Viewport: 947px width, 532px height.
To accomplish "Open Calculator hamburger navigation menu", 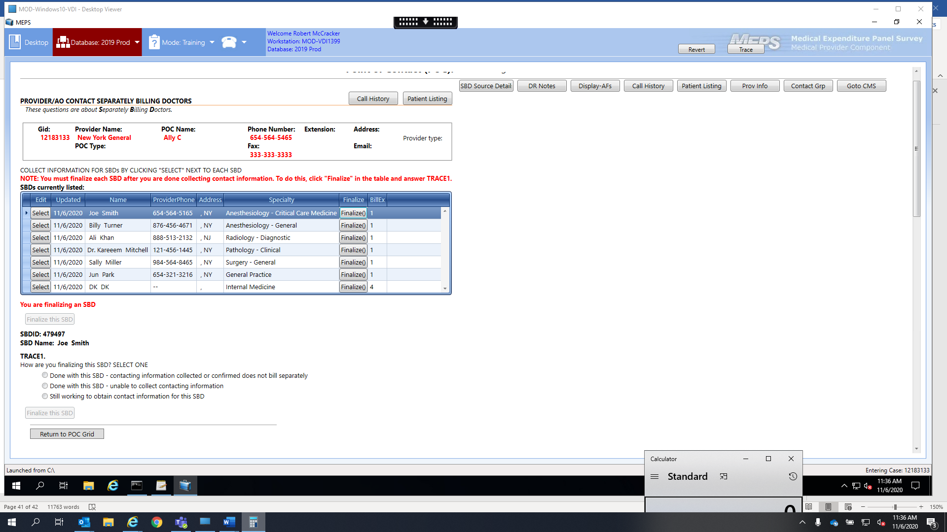I will (655, 476).
